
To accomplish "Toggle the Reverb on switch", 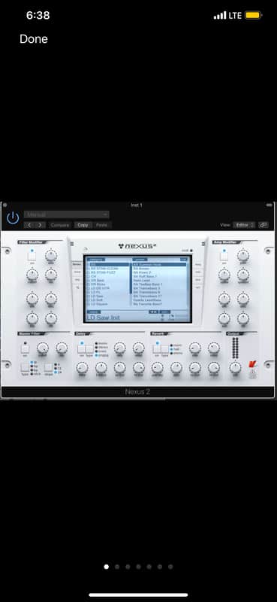I will pyautogui.click(x=157, y=349).
